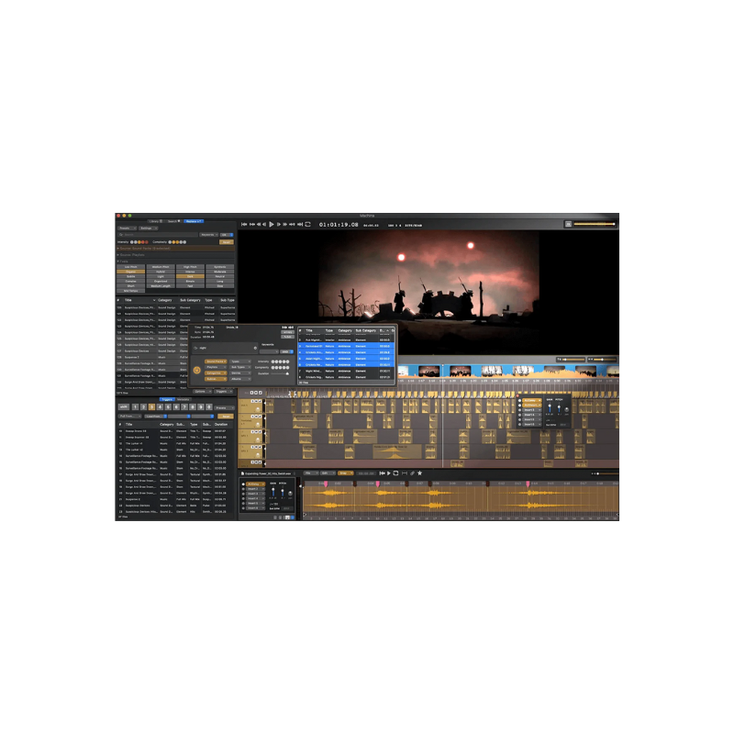The height and width of the screenshot is (734, 734).
Task: Switch to the Library tab
Action: tap(153, 220)
